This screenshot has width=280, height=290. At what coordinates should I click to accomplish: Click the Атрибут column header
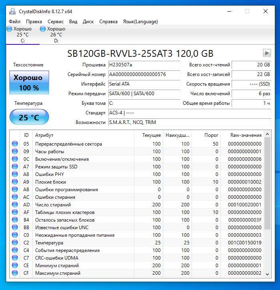(44, 135)
